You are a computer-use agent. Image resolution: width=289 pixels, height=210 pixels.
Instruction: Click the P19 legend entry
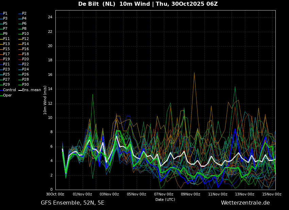5,59
